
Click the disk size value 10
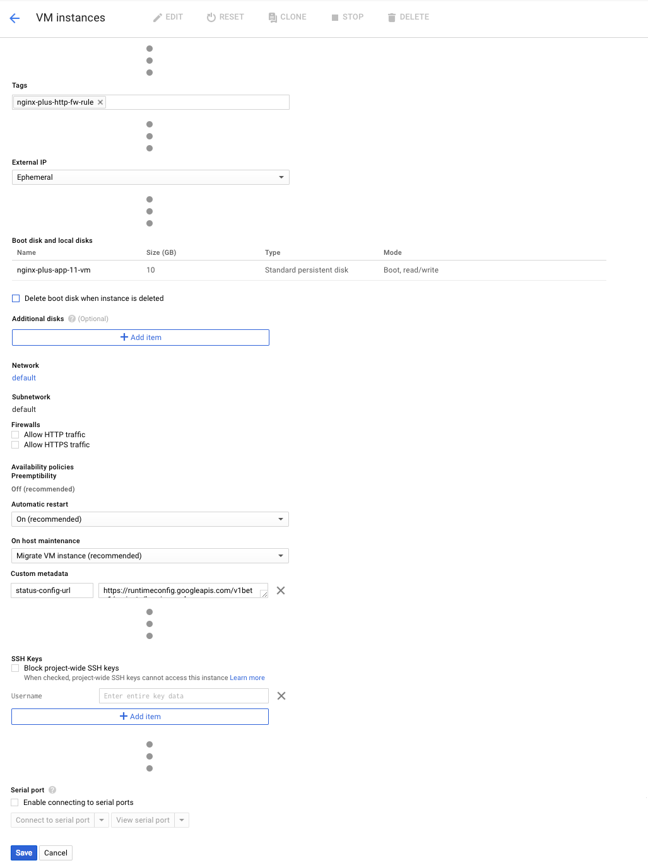pyautogui.click(x=151, y=270)
